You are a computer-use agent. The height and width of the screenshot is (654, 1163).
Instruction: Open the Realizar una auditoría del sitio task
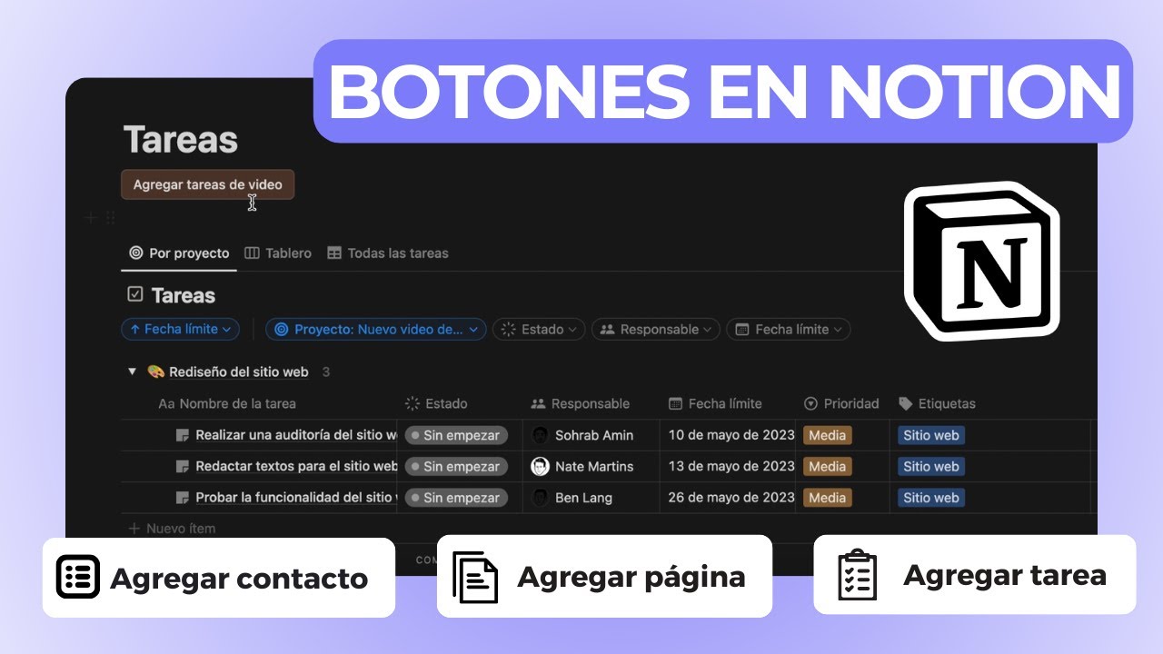(296, 435)
